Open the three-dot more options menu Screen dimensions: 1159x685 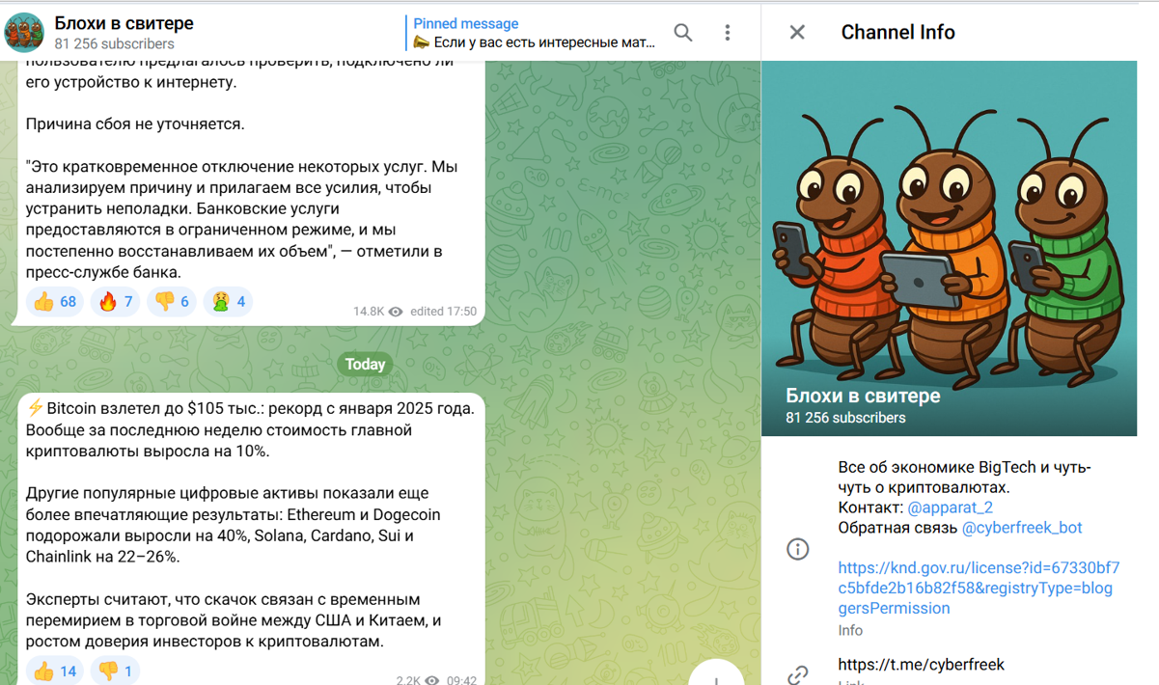(x=728, y=33)
